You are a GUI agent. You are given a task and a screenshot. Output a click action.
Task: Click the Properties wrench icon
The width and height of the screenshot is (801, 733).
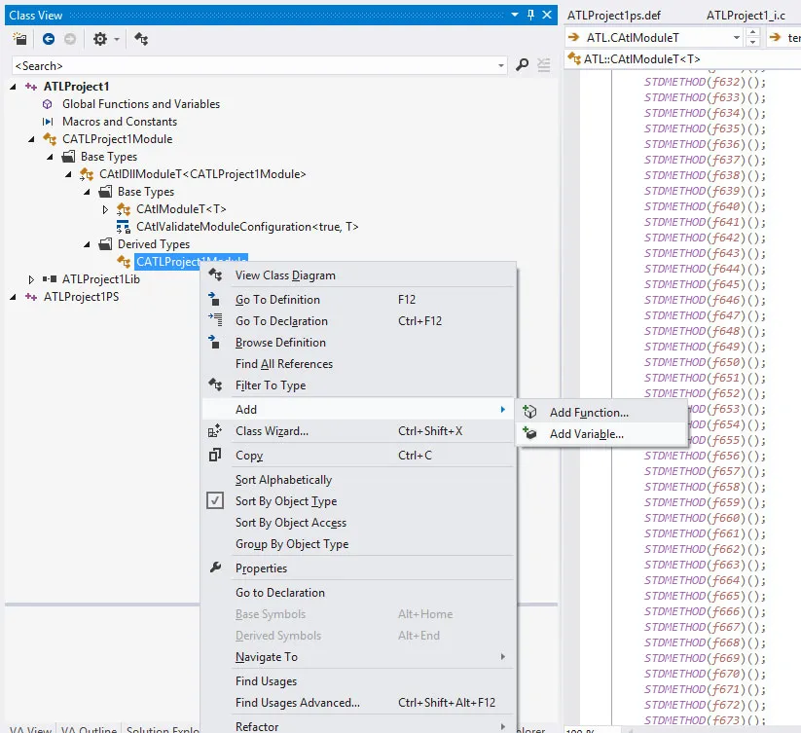(x=215, y=568)
